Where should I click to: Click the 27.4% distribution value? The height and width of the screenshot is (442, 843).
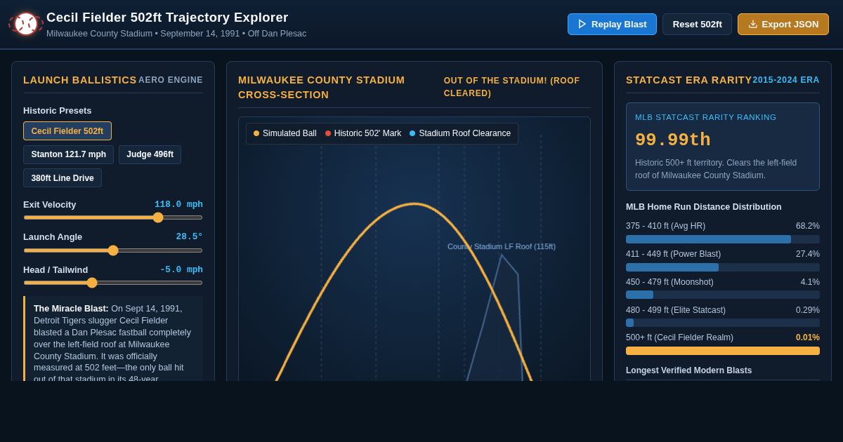click(808, 254)
